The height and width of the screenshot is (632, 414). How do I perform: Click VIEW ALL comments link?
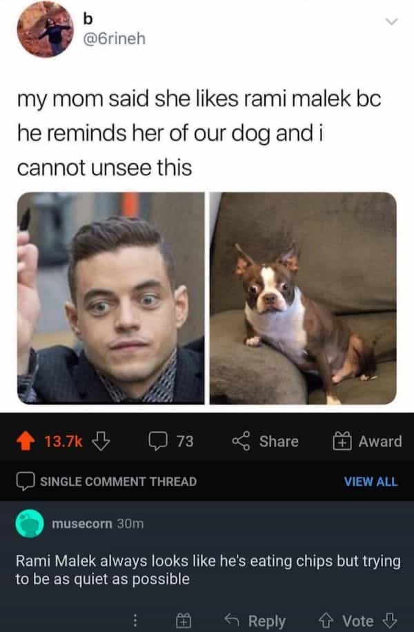click(371, 482)
